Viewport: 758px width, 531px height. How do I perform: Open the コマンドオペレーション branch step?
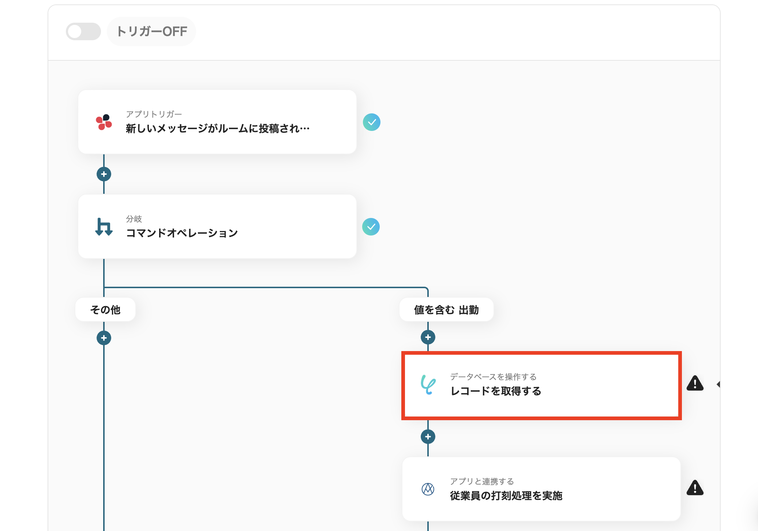click(x=181, y=233)
